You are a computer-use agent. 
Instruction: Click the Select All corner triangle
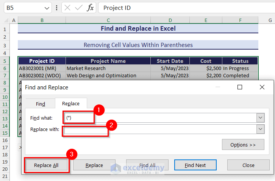(x=6, y=20)
